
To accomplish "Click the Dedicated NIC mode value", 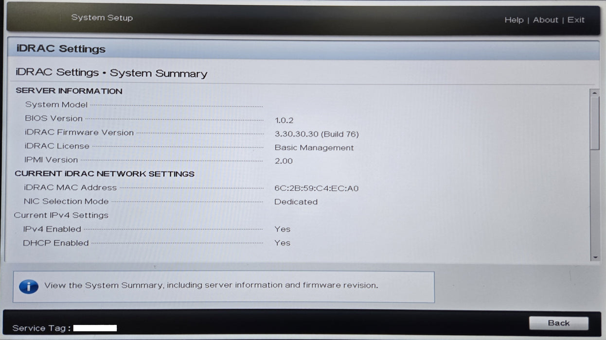I will pyautogui.click(x=296, y=202).
